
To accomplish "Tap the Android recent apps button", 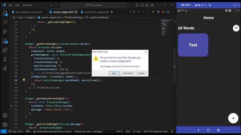I will [218, 130].
